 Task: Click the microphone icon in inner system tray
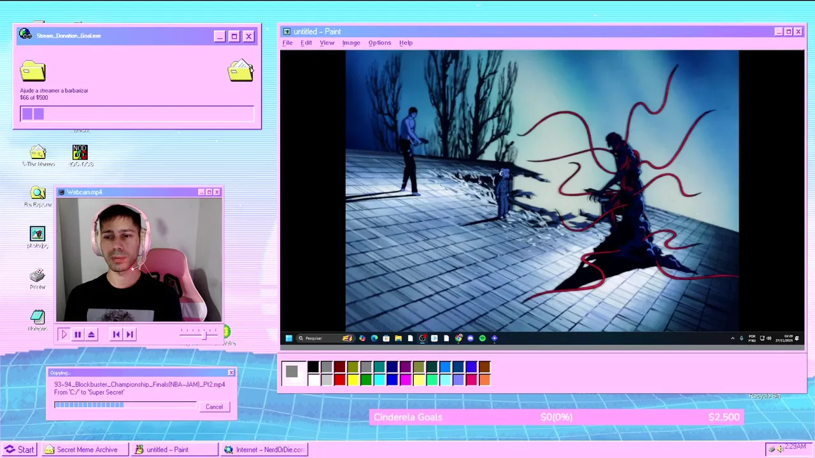pyautogui.click(x=742, y=338)
